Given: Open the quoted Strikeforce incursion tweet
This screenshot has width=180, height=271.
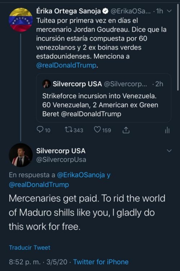Looking at the screenshot, I should click(103, 105).
